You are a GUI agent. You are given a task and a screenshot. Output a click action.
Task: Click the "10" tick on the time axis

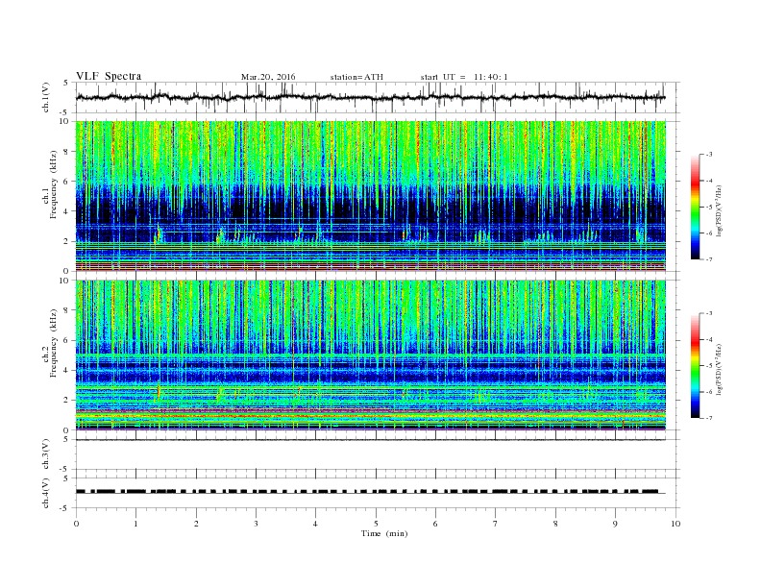click(x=675, y=524)
